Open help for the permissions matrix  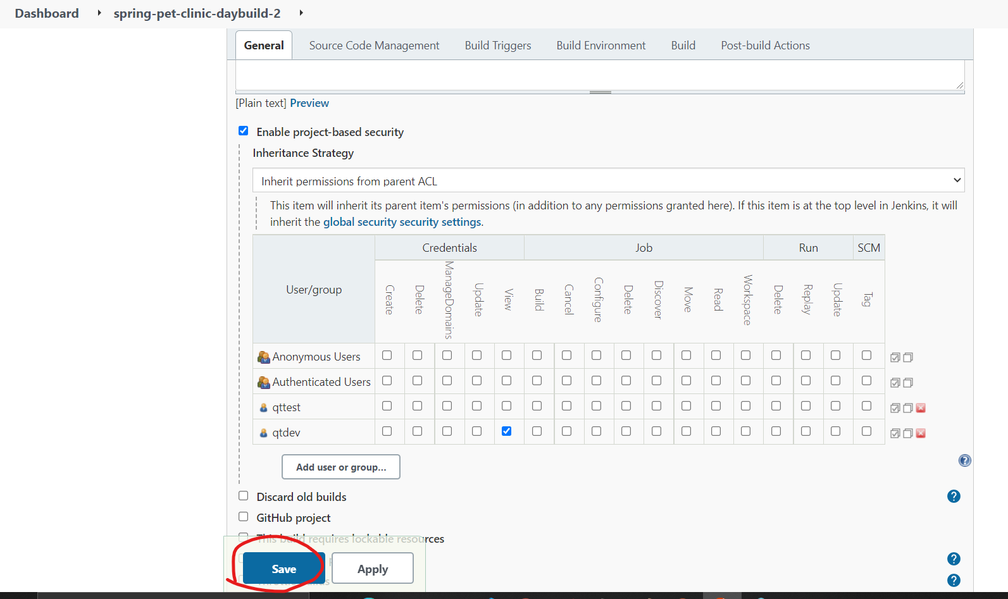(964, 460)
